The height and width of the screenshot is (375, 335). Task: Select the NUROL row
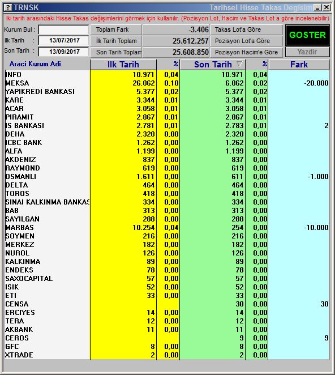(167, 253)
